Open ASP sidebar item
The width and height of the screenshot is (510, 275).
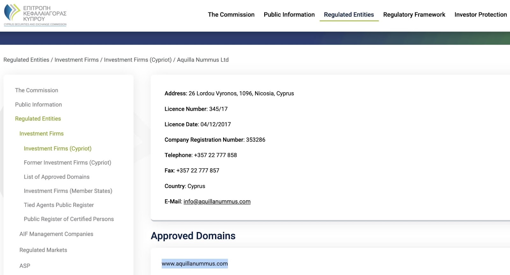pyautogui.click(x=25, y=266)
